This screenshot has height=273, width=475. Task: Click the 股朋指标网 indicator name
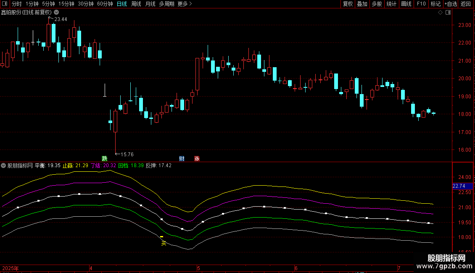pyautogui.click(x=20, y=165)
